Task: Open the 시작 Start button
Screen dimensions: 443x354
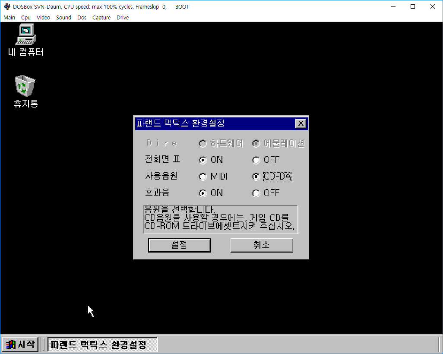Action: coord(20,345)
